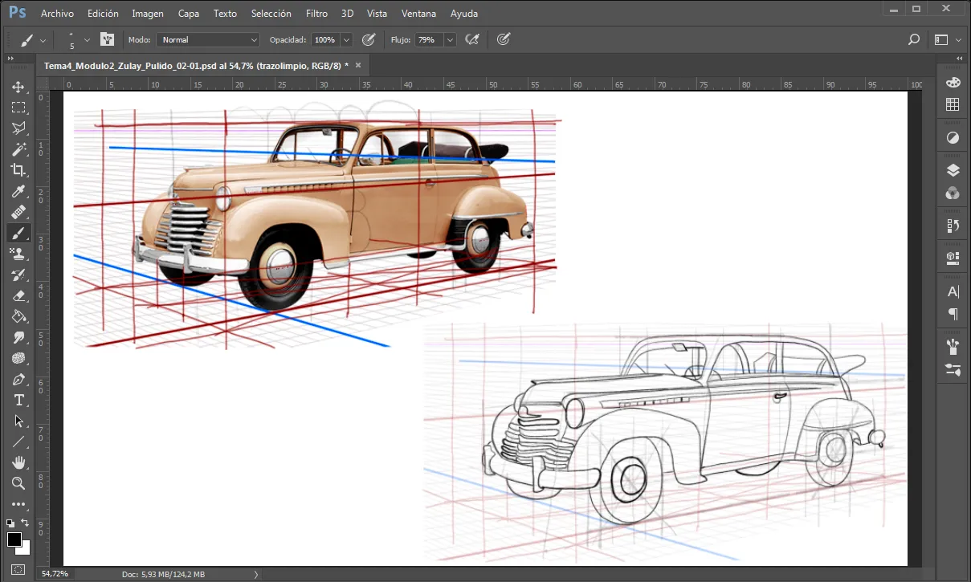Open the Ventana menu
The height and width of the screenshot is (582, 971).
coord(418,14)
